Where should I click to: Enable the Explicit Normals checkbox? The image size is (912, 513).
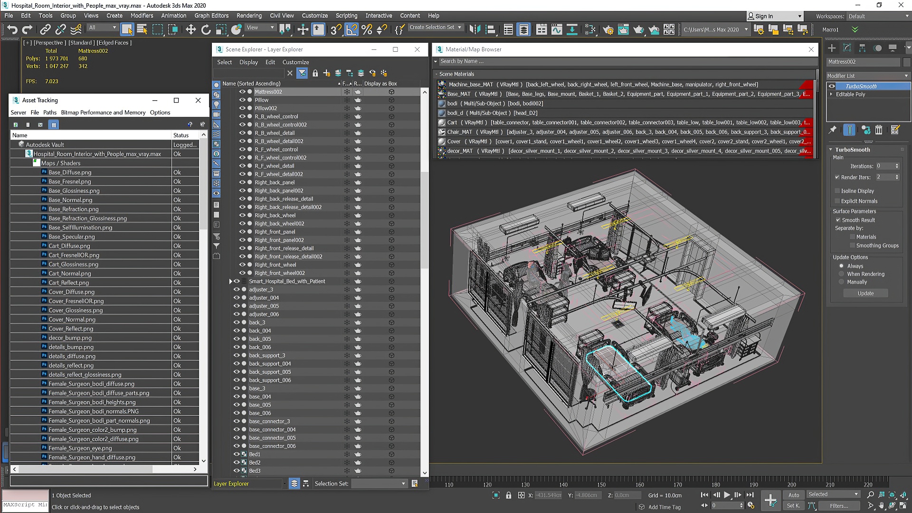(x=837, y=201)
